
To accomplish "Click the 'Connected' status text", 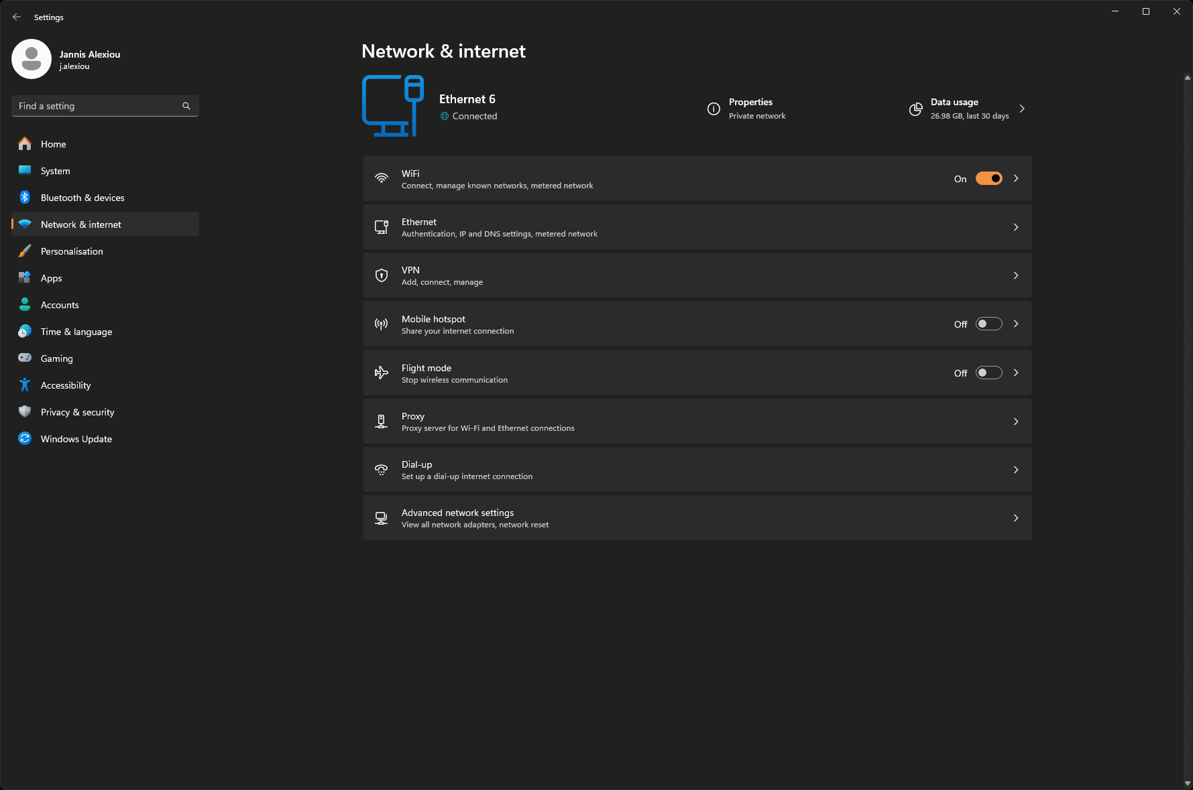I will tap(475, 116).
